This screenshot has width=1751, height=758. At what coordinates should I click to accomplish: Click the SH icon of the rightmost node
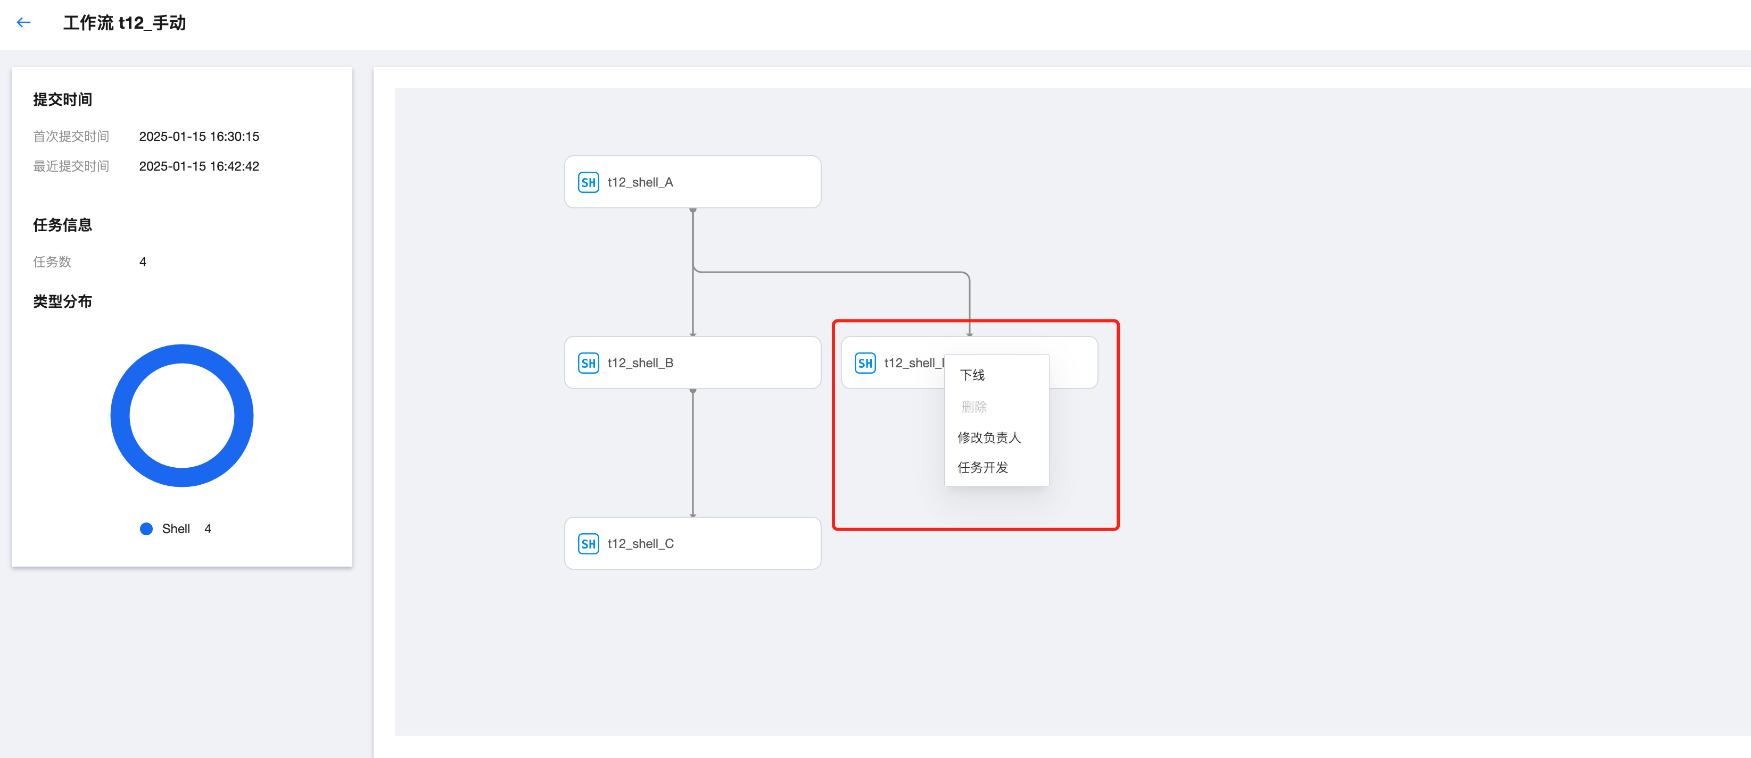(865, 363)
